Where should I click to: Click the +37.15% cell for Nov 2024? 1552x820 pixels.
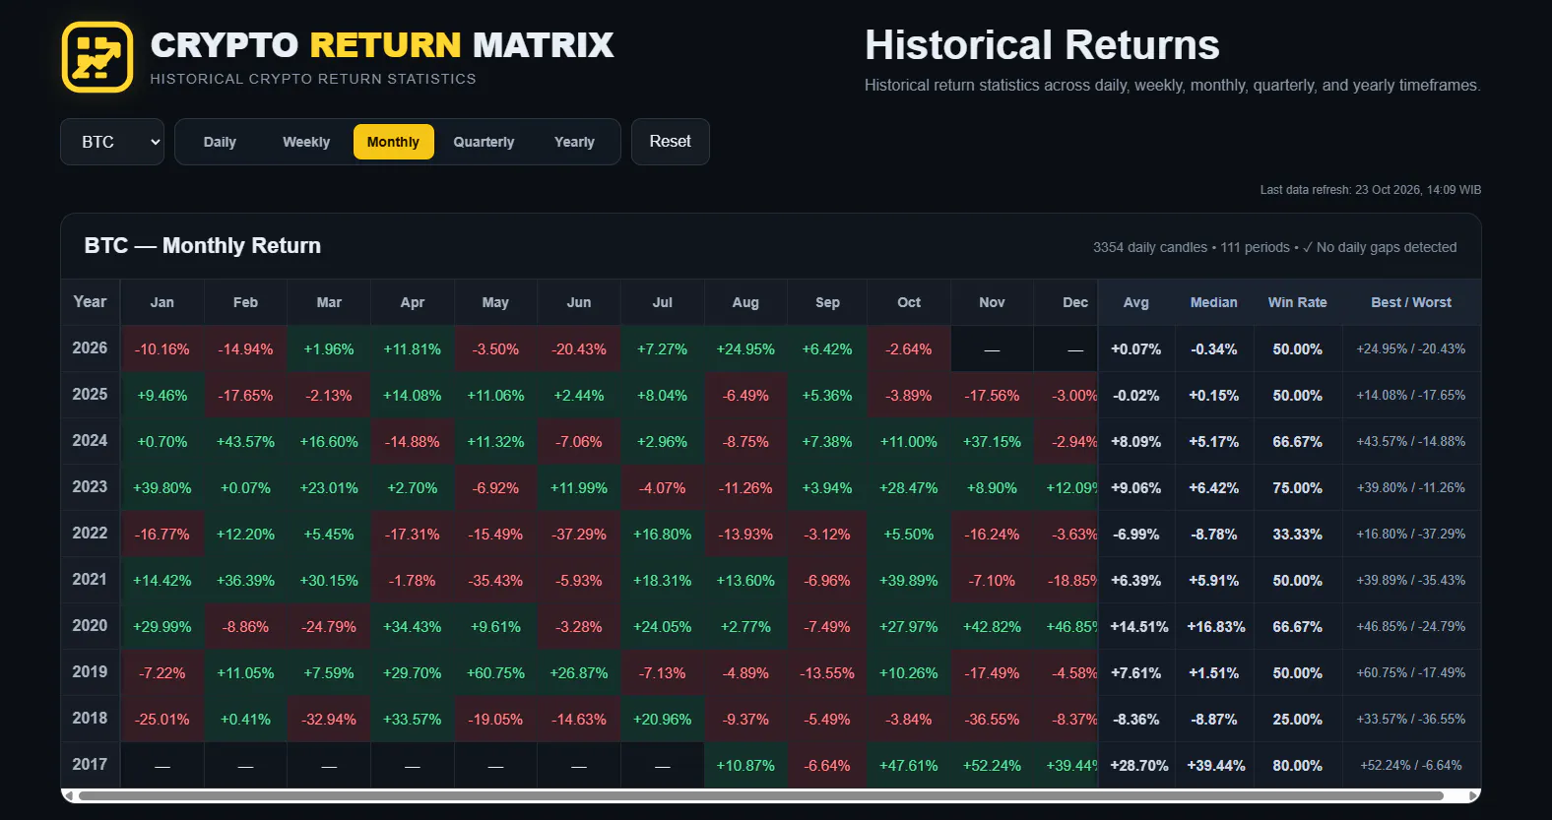(x=993, y=442)
